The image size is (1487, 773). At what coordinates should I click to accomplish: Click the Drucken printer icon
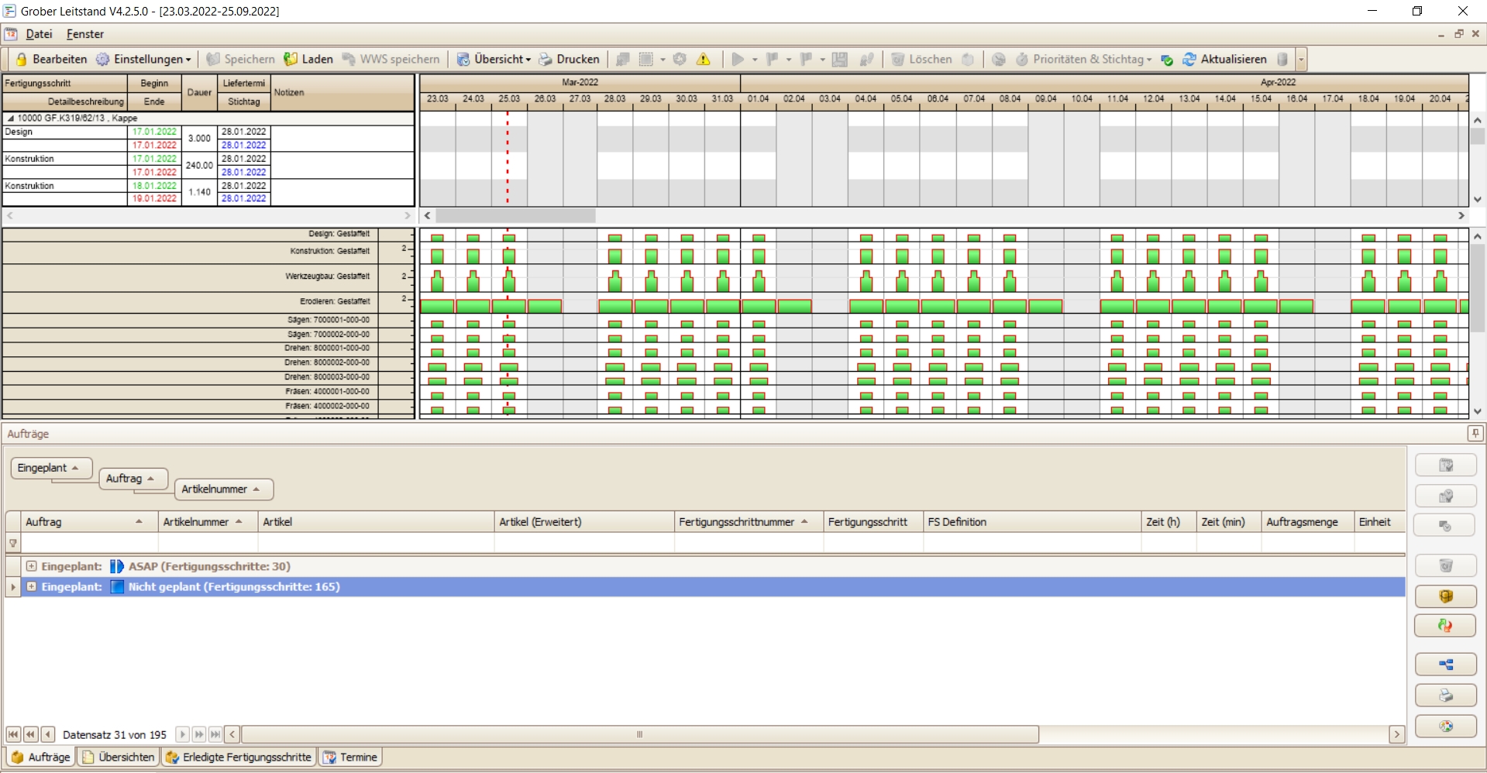click(546, 60)
